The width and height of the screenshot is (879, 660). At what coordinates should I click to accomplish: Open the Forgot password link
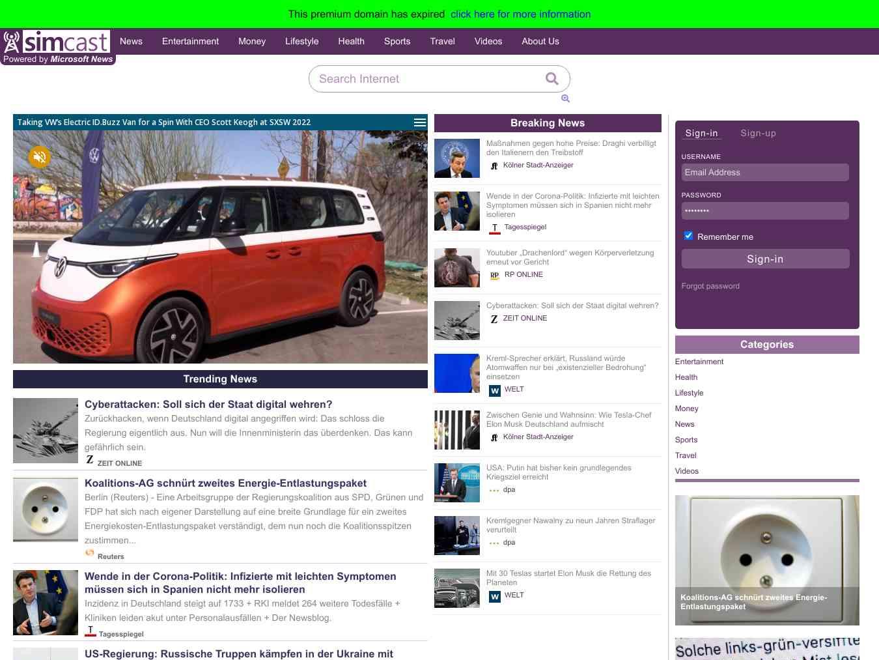pos(710,286)
